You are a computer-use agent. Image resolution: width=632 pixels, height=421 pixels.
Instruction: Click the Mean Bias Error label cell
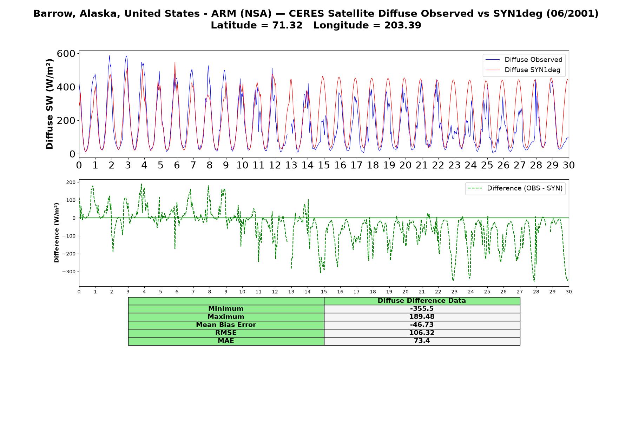point(226,325)
